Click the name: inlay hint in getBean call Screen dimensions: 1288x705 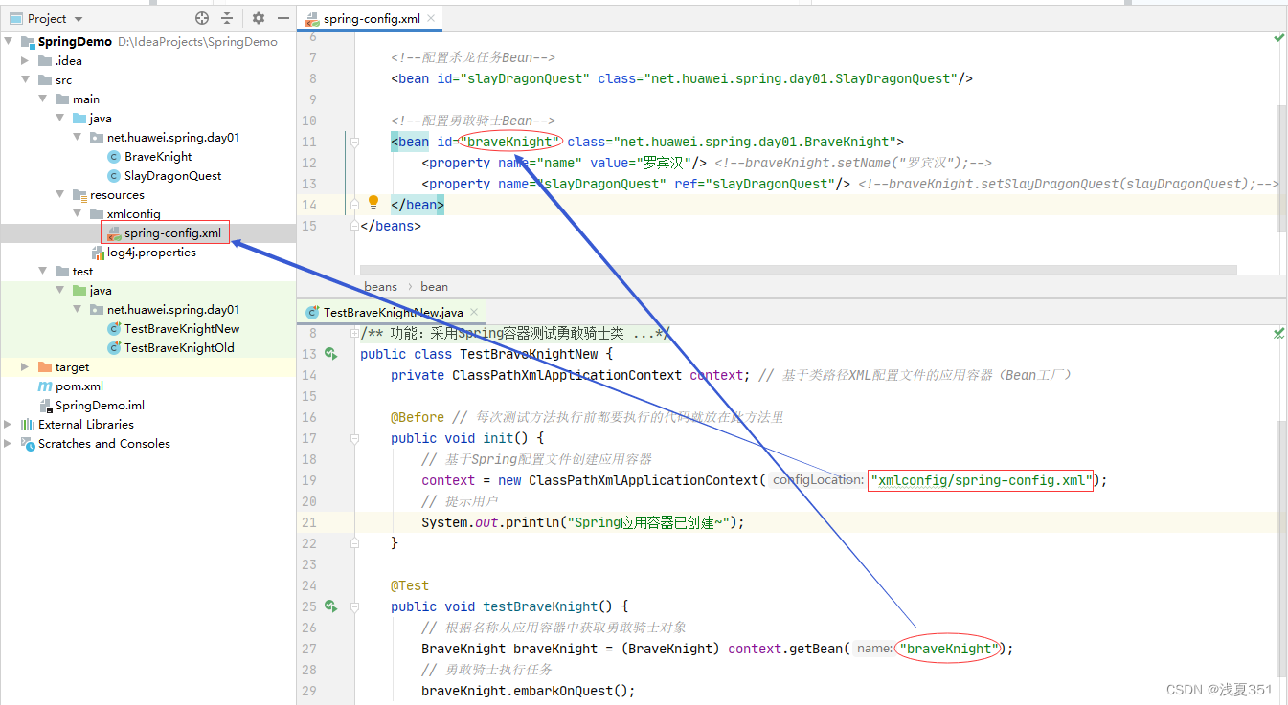click(x=873, y=649)
